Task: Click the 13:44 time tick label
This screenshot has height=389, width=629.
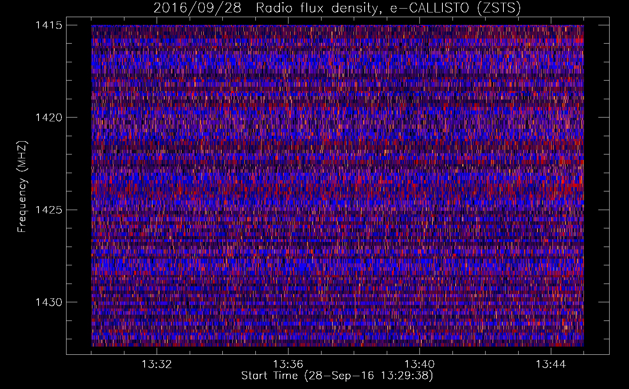Action: (551, 364)
